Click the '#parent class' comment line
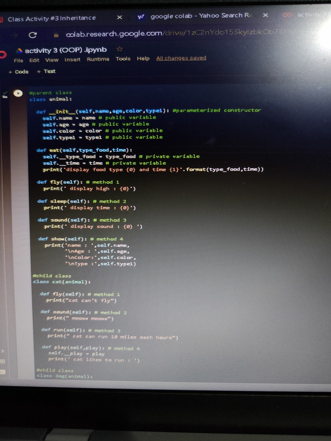Viewport: 331px width, 441px height. [x=51, y=93]
